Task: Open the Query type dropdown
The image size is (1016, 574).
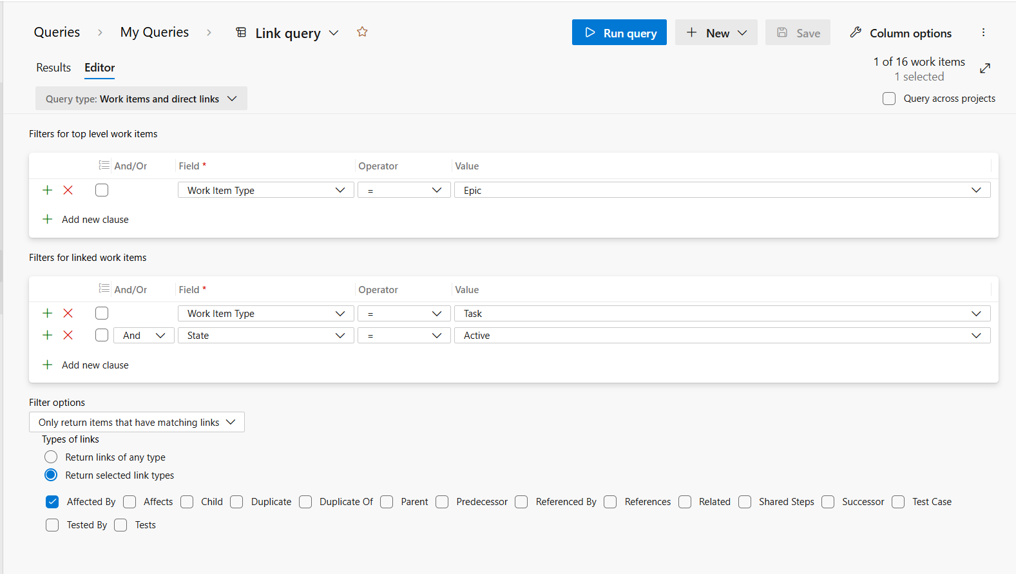Action: point(141,99)
